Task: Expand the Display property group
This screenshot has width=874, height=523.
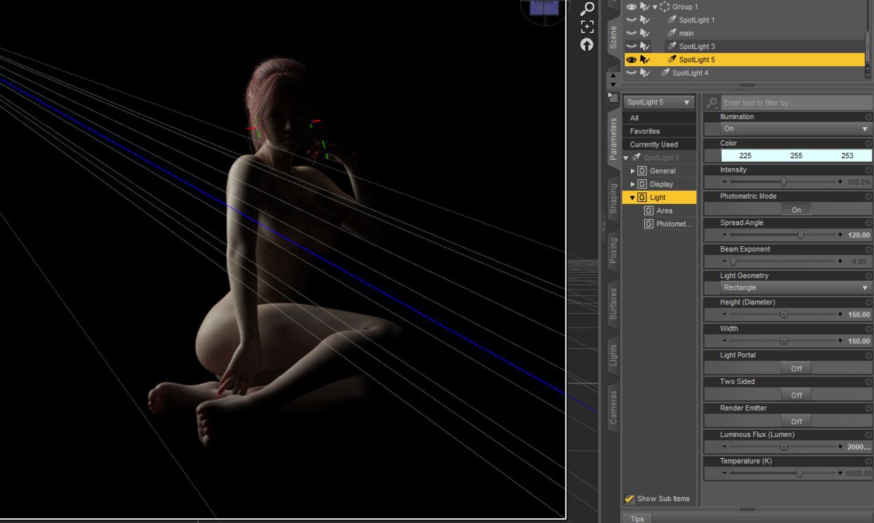Action: (633, 184)
